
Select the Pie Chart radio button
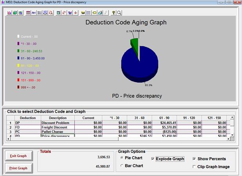(x=122, y=158)
